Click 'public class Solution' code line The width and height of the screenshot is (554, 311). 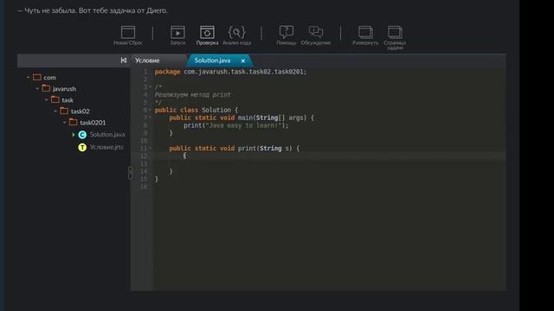[x=196, y=110]
